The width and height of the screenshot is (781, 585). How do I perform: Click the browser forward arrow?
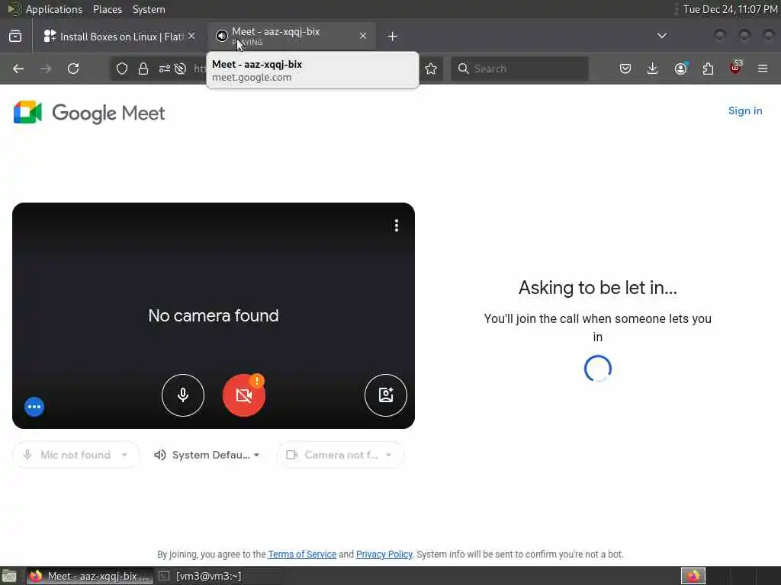(x=46, y=69)
